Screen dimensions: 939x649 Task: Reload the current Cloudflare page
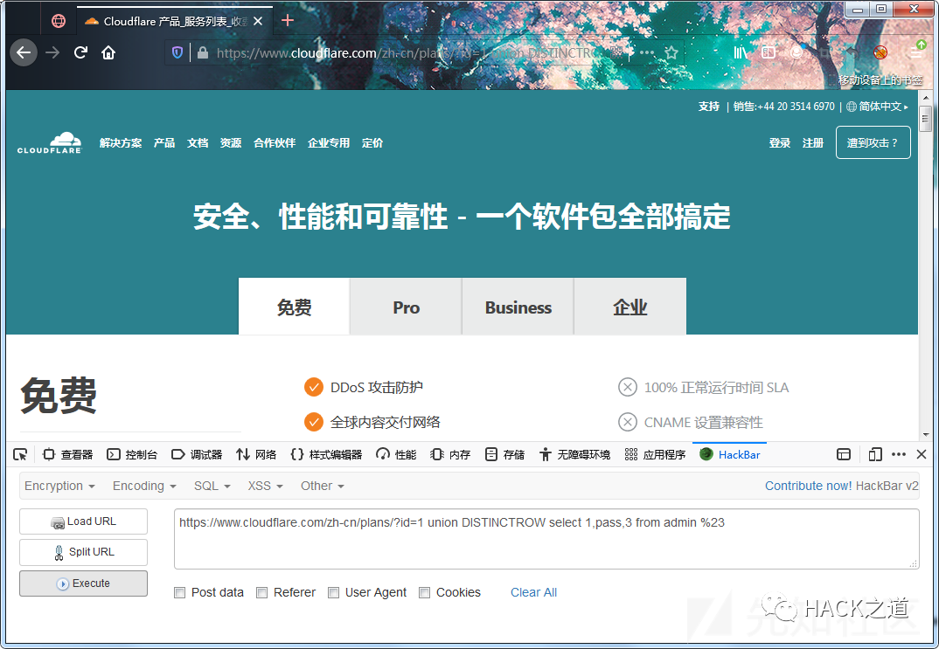(80, 52)
